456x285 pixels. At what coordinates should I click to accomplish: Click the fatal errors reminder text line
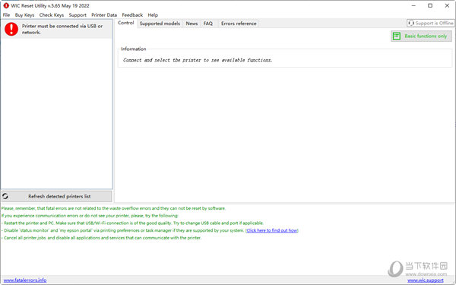click(113, 208)
